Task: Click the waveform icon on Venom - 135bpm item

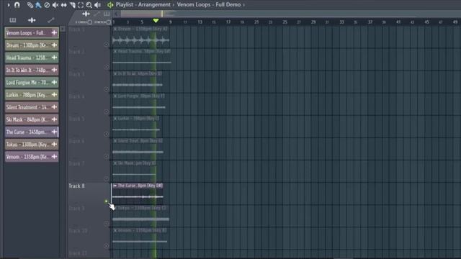Action: click(54, 157)
